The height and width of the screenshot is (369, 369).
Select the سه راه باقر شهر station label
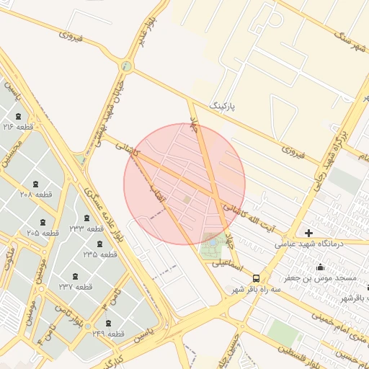257,290
